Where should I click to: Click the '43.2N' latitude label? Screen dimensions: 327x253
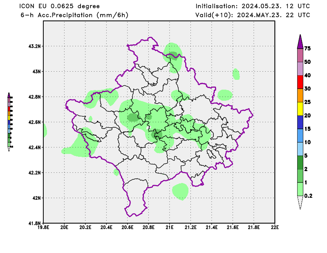(35, 46)
